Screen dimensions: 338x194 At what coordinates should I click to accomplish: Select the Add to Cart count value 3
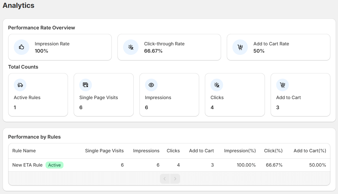[278, 107]
